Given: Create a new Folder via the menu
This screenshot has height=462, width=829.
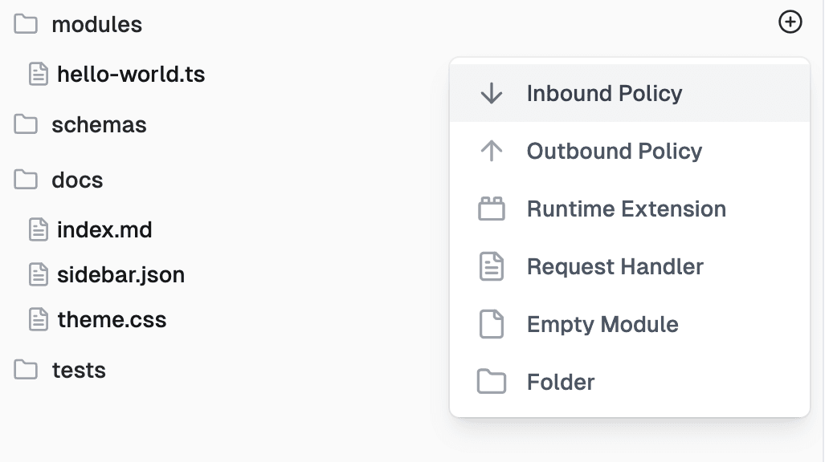Looking at the screenshot, I should 560,382.
